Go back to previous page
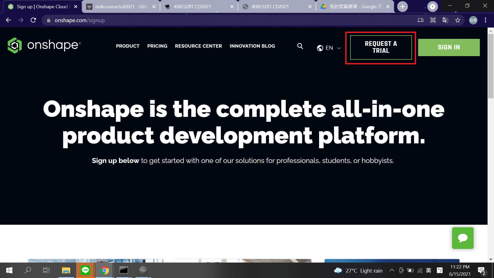The height and width of the screenshot is (278, 494). [x=8, y=20]
